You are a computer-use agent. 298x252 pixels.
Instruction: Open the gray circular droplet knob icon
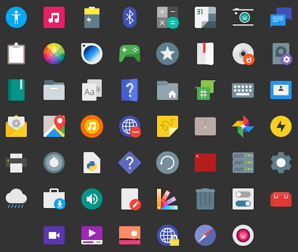[x=54, y=163]
